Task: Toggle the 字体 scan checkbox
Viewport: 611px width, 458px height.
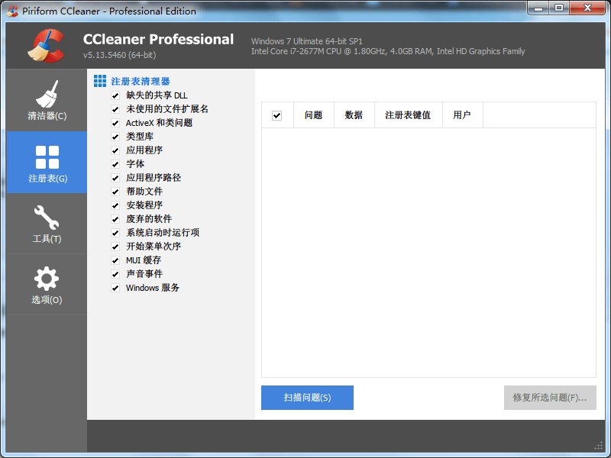Action: click(x=115, y=163)
